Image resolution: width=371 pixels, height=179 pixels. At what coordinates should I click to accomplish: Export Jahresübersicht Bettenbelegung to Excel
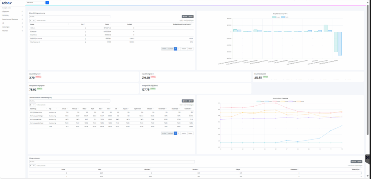coord(185,101)
